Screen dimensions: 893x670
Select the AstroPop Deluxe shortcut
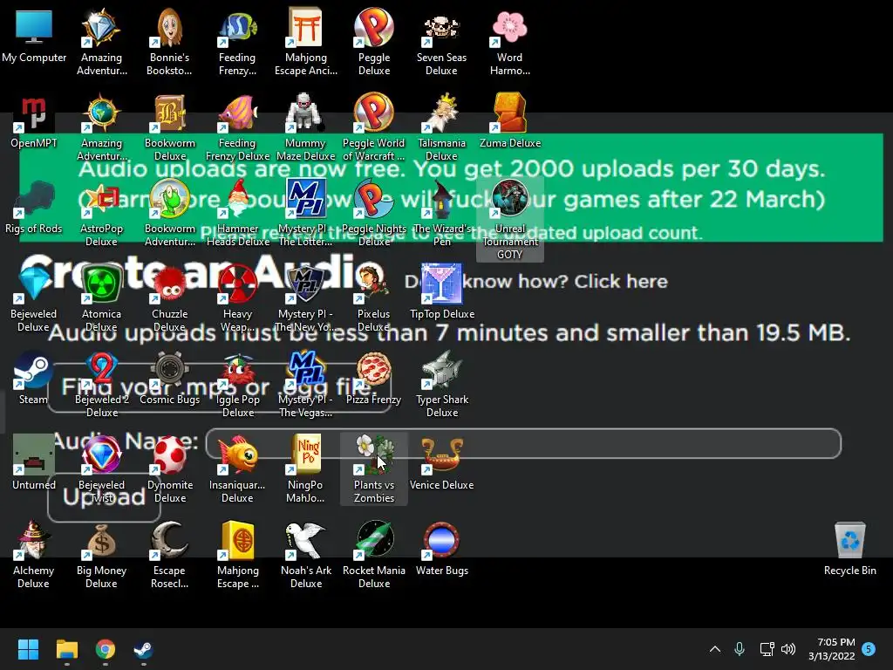click(101, 214)
